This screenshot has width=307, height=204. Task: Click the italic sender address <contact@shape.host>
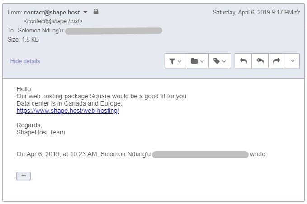point(53,21)
